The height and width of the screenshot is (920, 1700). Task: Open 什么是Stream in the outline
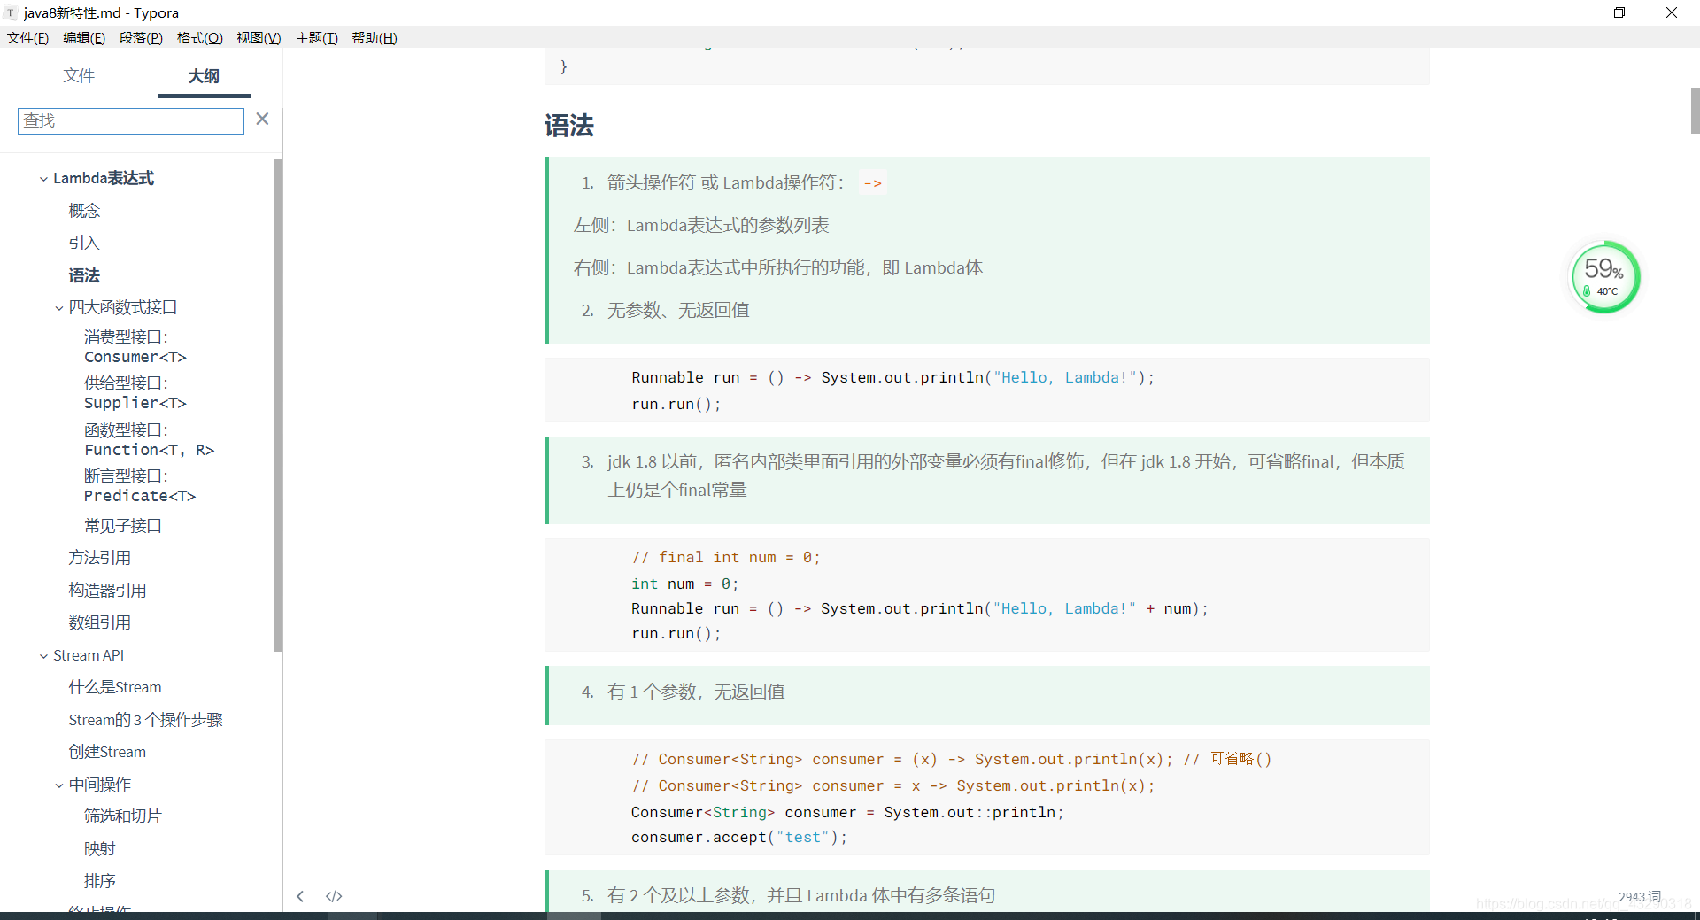click(x=115, y=687)
